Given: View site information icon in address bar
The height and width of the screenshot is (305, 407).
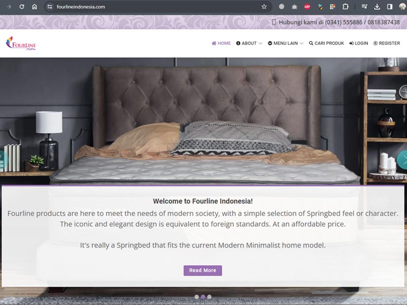Looking at the screenshot, I should 50,7.
